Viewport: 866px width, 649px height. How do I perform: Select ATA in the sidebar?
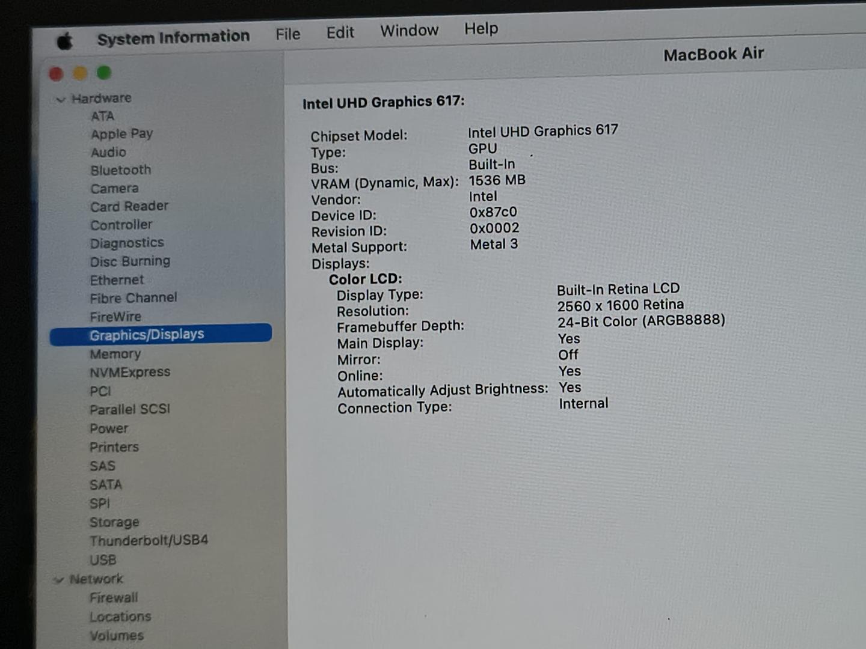(103, 116)
